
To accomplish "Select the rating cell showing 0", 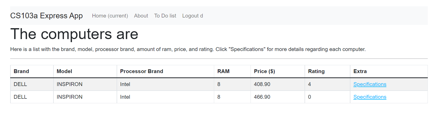I will 309,97.
